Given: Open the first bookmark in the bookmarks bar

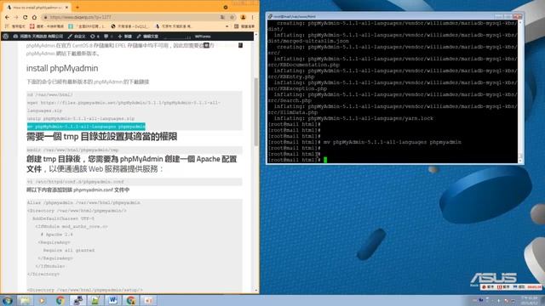Looking at the screenshot, I should click(15, 26).
